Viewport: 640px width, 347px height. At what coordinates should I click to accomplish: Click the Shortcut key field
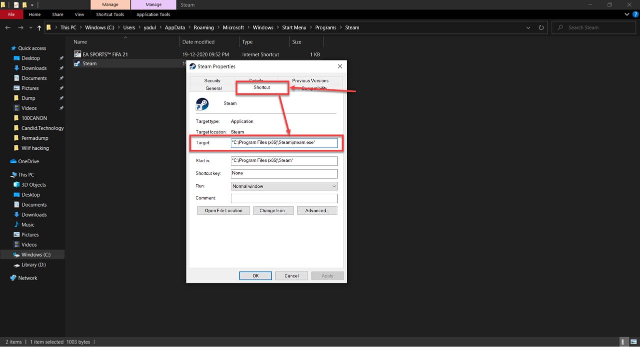(284, 173)
